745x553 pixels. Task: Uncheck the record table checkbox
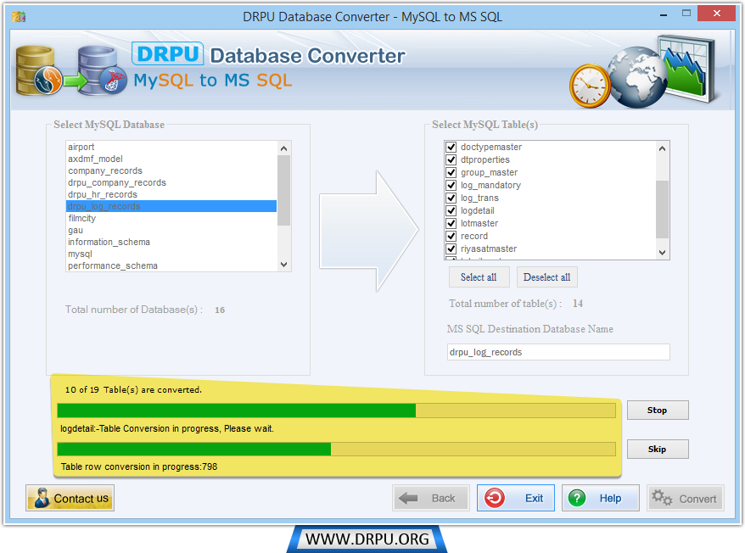451,236
